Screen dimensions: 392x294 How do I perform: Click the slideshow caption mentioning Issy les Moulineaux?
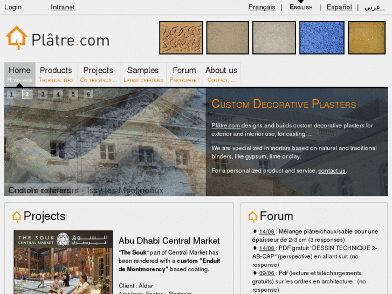86,190
